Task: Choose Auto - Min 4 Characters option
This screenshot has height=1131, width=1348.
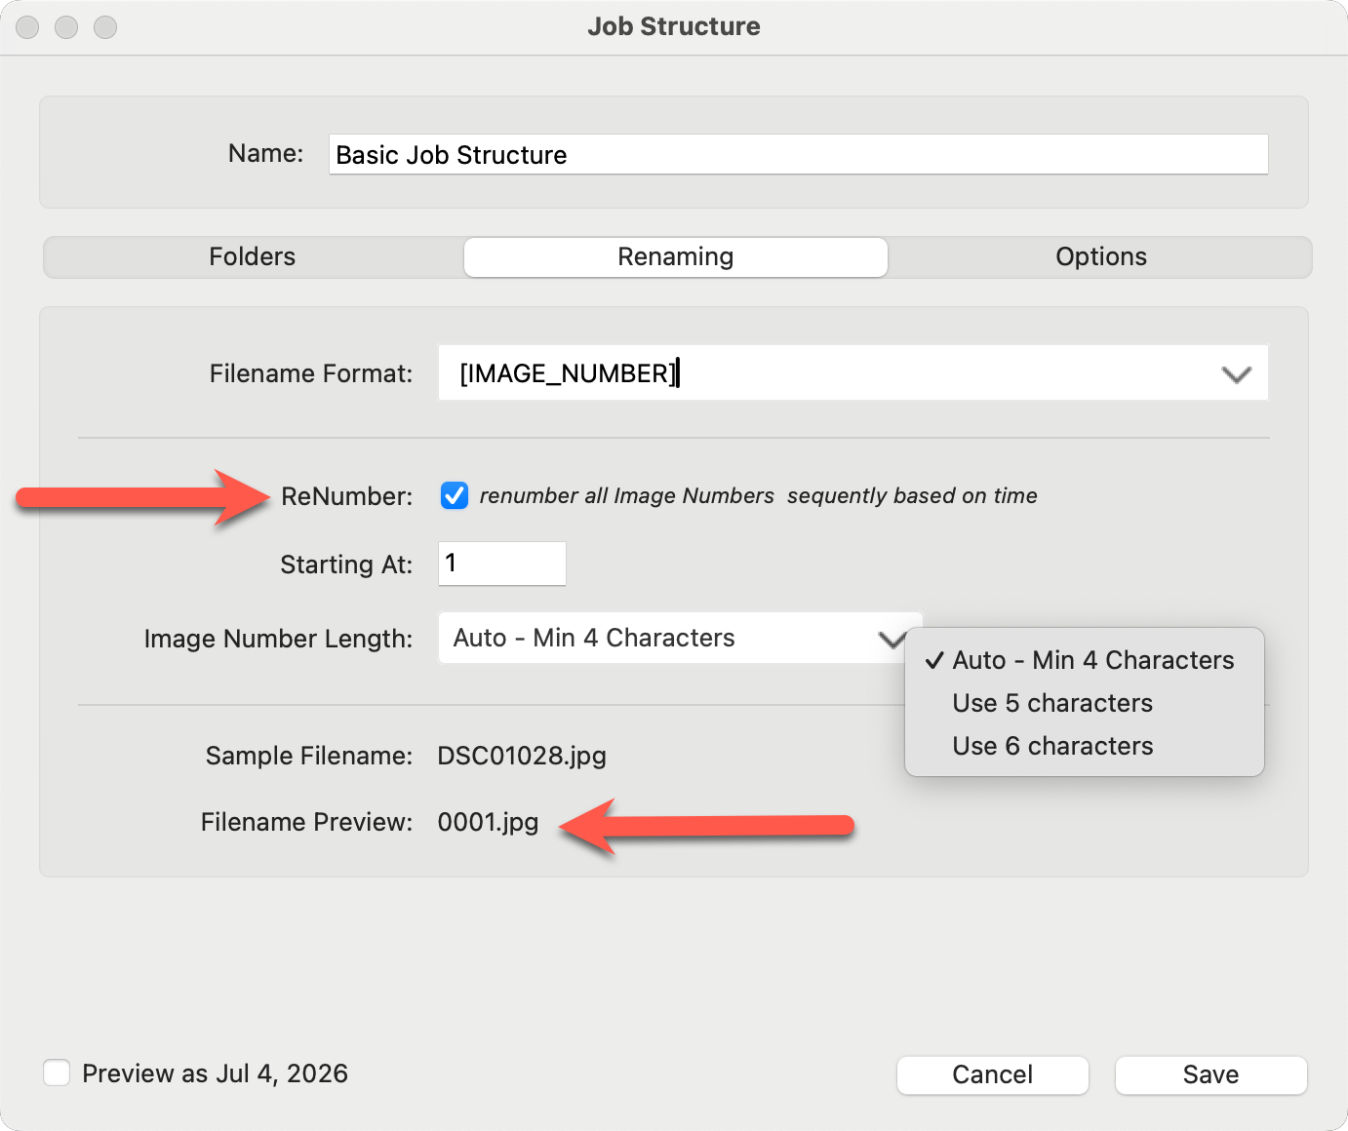Action: tap(1092, 660)
